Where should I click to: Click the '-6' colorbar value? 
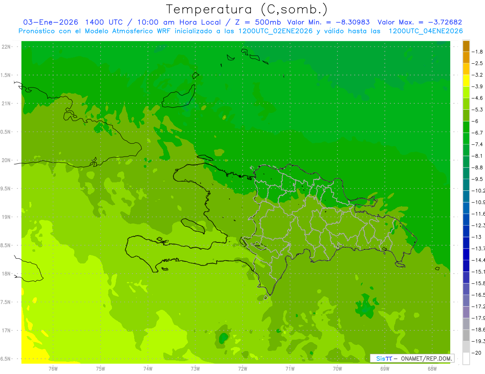476,121
